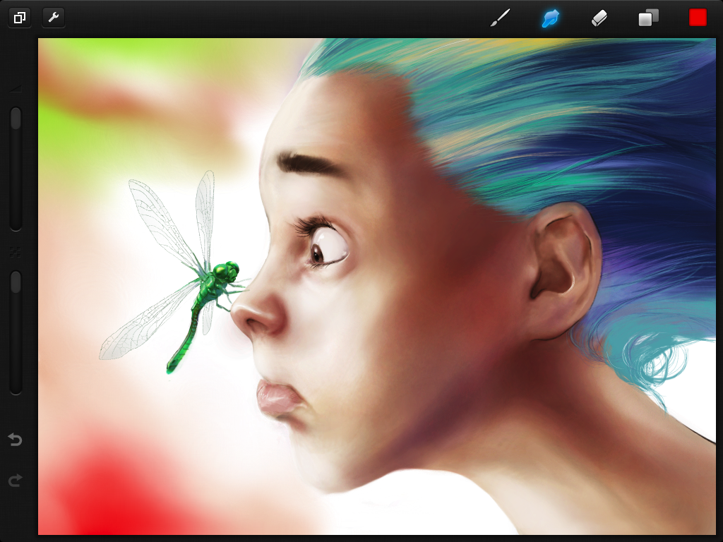723x542 pixels.
Task: Redo the last change
Action: click(x=16, y=480)
